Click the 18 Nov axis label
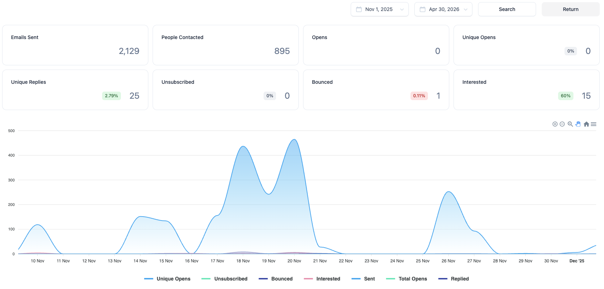Image resolution: width=604 pixels, height=289 pixels. (x=243, y=261)
